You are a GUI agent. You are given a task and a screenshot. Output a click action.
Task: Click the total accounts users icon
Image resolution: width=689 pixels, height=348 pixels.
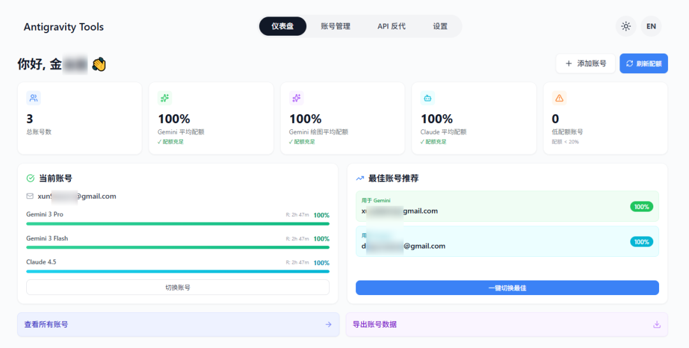click(x=34, y=98)
